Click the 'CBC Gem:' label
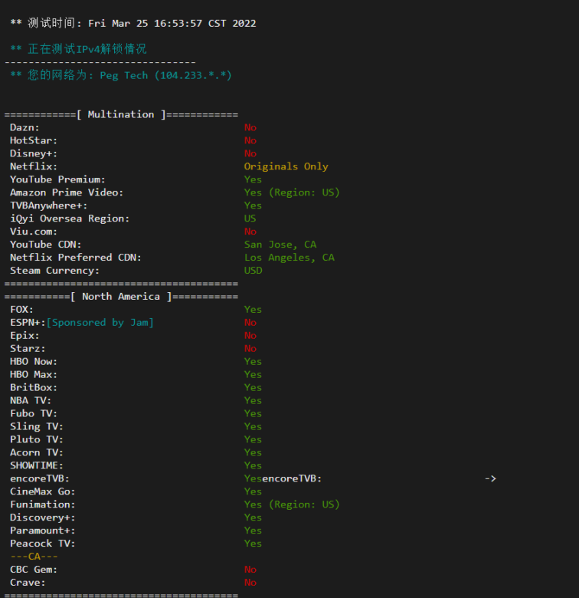Viewport: 579px width, 598px height. pos(34,570)
